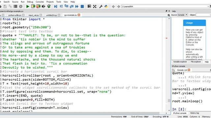
Task: Open the Run menu
Action: click(23, 2)
